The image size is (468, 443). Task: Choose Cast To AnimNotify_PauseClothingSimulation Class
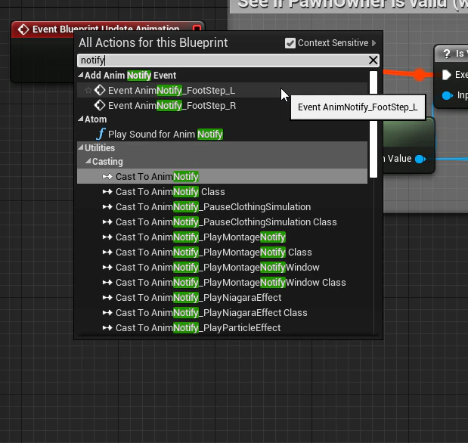[x=220, y=221]
